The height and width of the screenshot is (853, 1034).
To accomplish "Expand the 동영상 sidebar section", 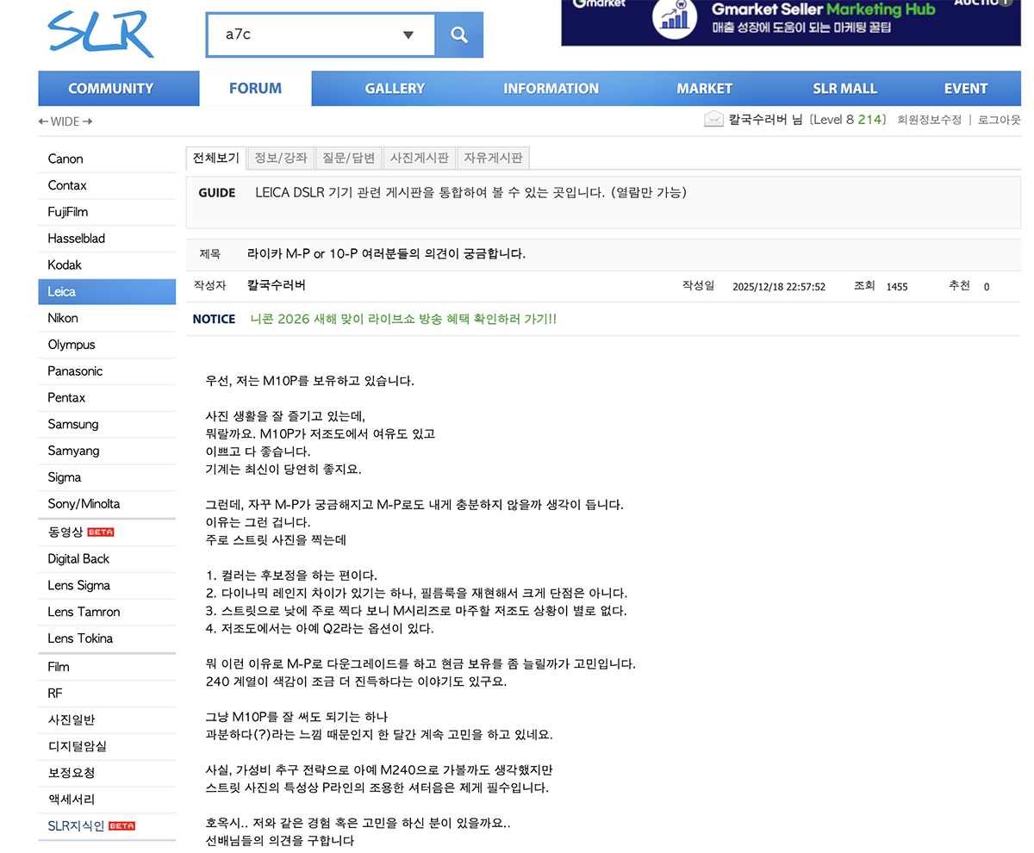I will coord(65,532).
